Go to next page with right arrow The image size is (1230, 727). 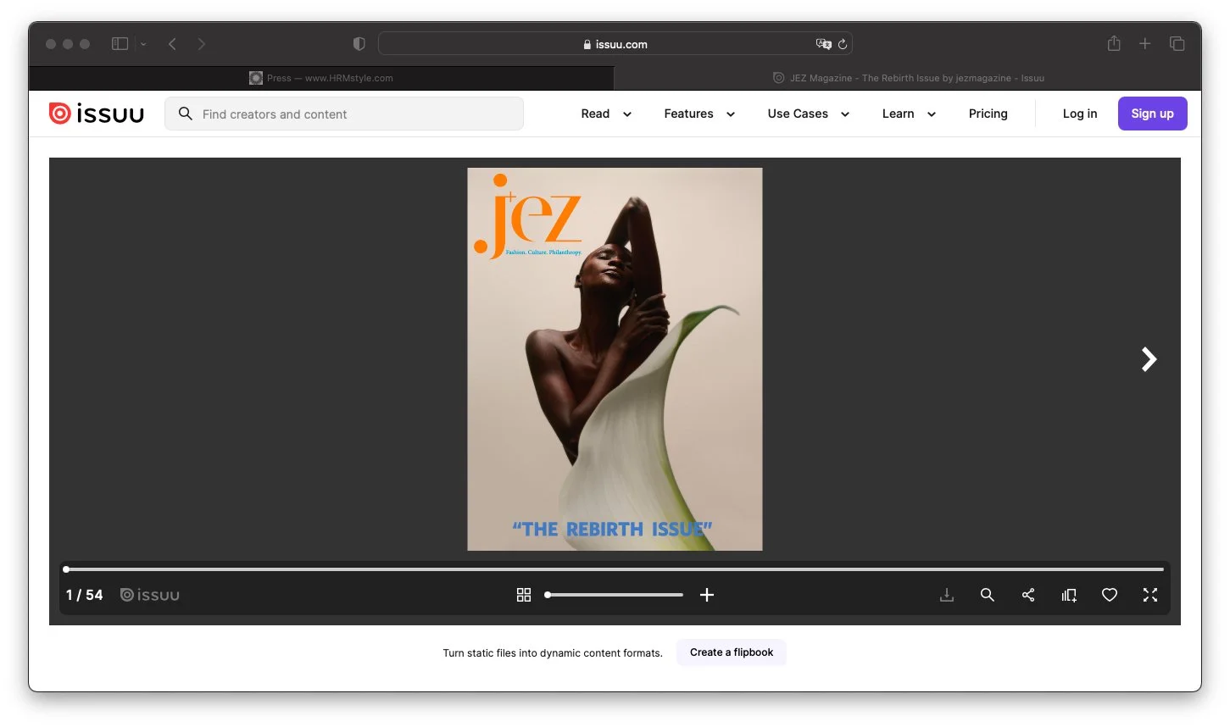tap(1149, 359)
